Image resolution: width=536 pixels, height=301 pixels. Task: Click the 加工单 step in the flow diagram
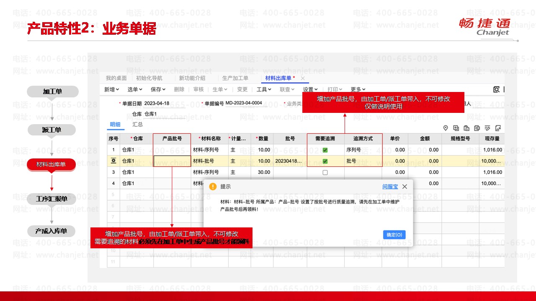(53, 92)
